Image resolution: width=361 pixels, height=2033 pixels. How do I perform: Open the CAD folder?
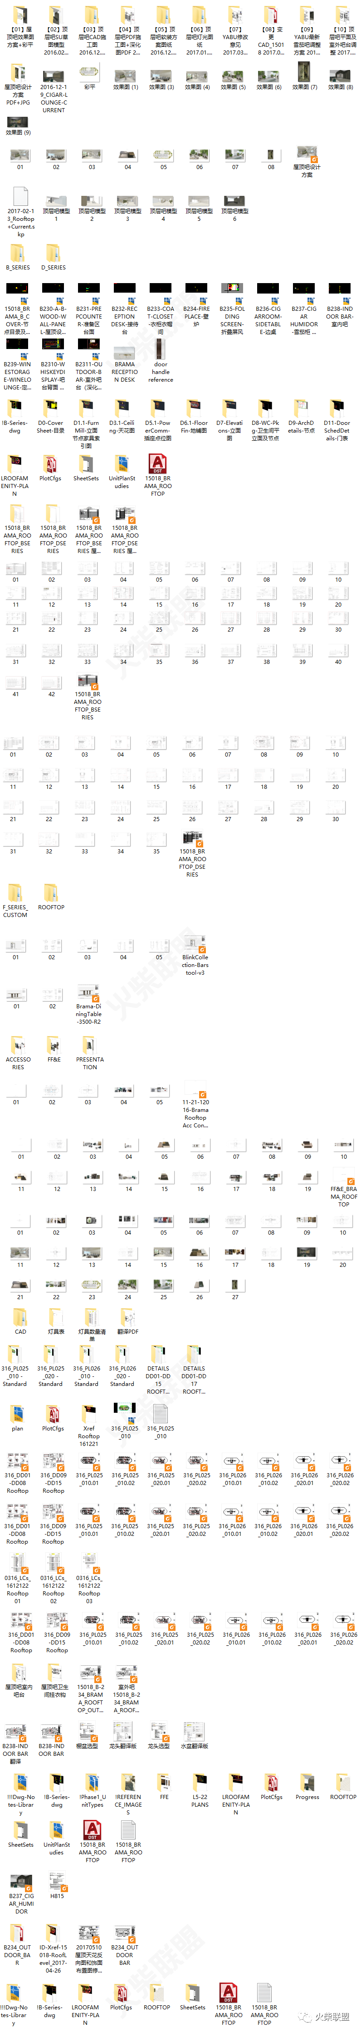(20, 1321)
